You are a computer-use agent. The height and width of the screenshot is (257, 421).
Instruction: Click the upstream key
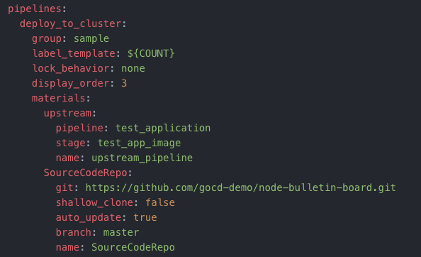click(67, 113)
